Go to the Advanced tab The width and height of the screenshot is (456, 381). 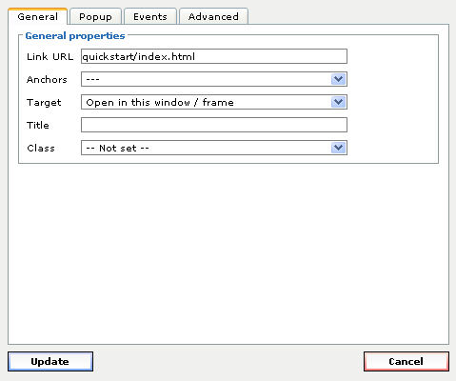pyautogui.click(x=213, y=16)
